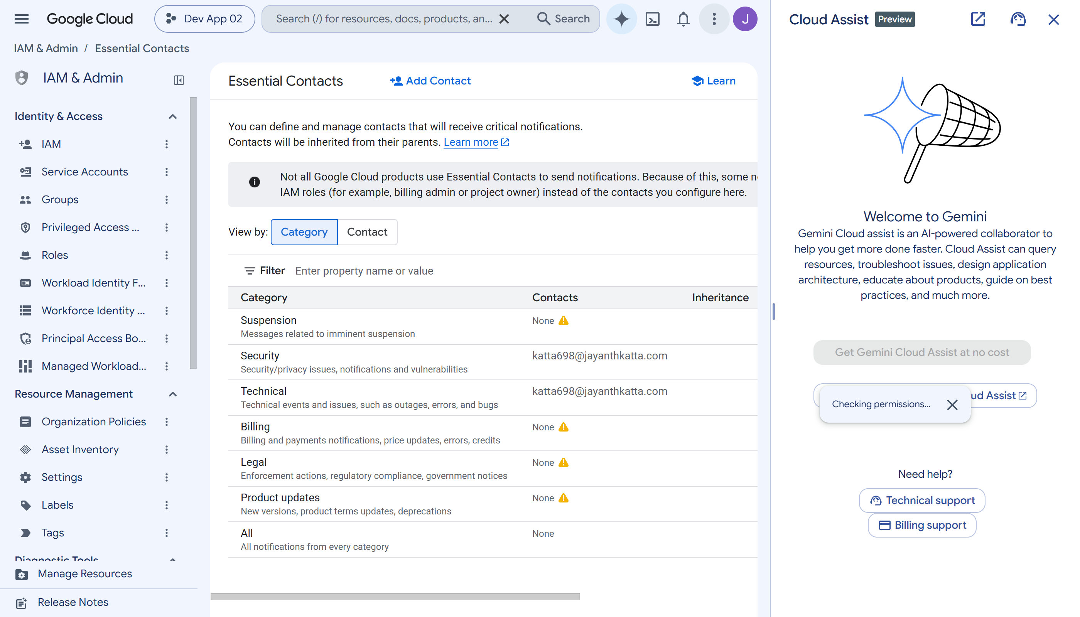
Task: Follow the Learn more link
Action: coord(476,142)
